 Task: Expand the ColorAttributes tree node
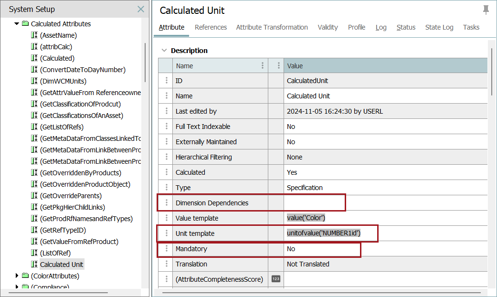(17, 276)
